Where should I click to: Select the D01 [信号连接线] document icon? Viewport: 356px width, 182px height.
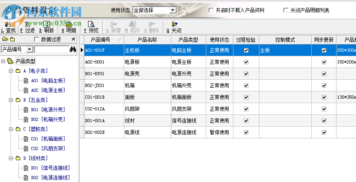[26, 168]
